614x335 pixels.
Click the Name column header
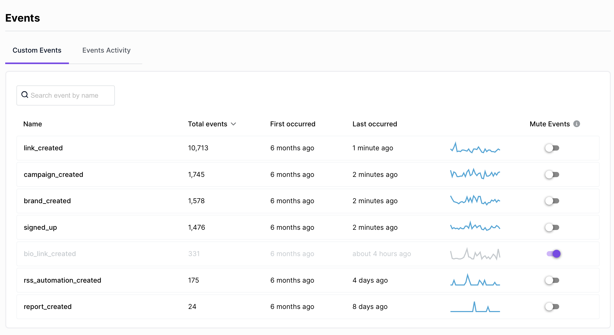coord(33,124)
